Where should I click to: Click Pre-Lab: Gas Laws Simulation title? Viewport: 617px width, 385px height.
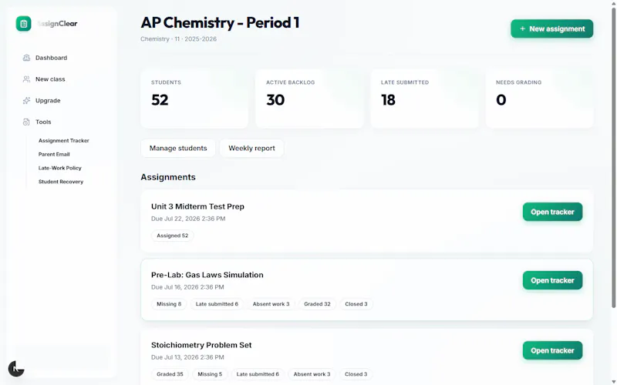point(207,275)
